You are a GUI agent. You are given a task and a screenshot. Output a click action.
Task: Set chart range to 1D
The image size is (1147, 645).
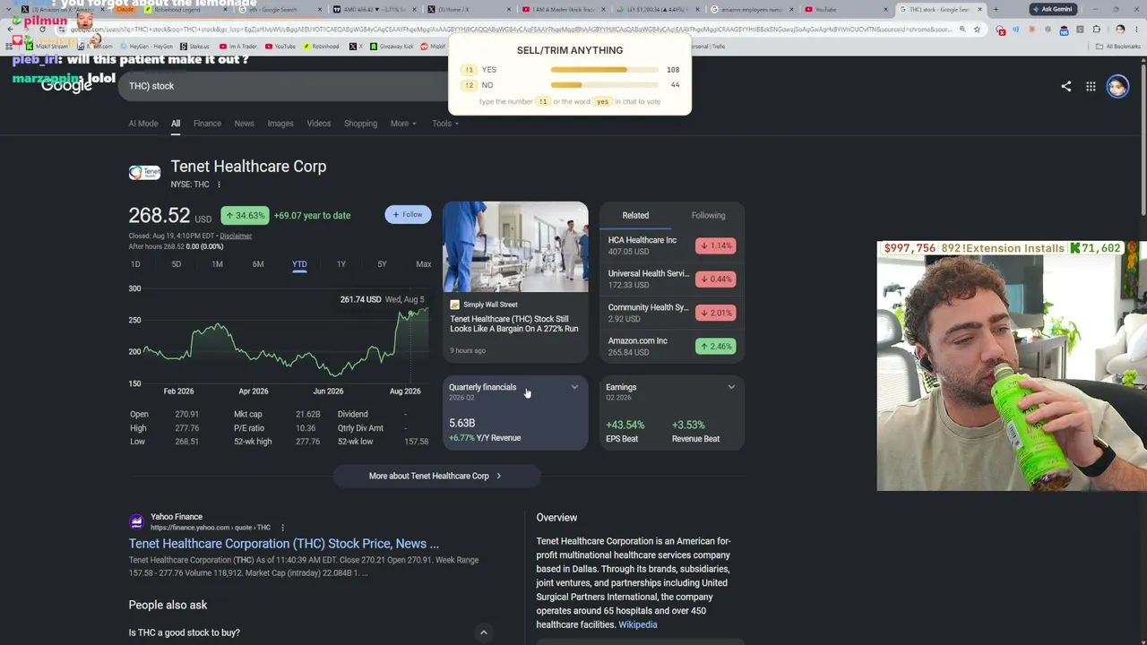135,264
